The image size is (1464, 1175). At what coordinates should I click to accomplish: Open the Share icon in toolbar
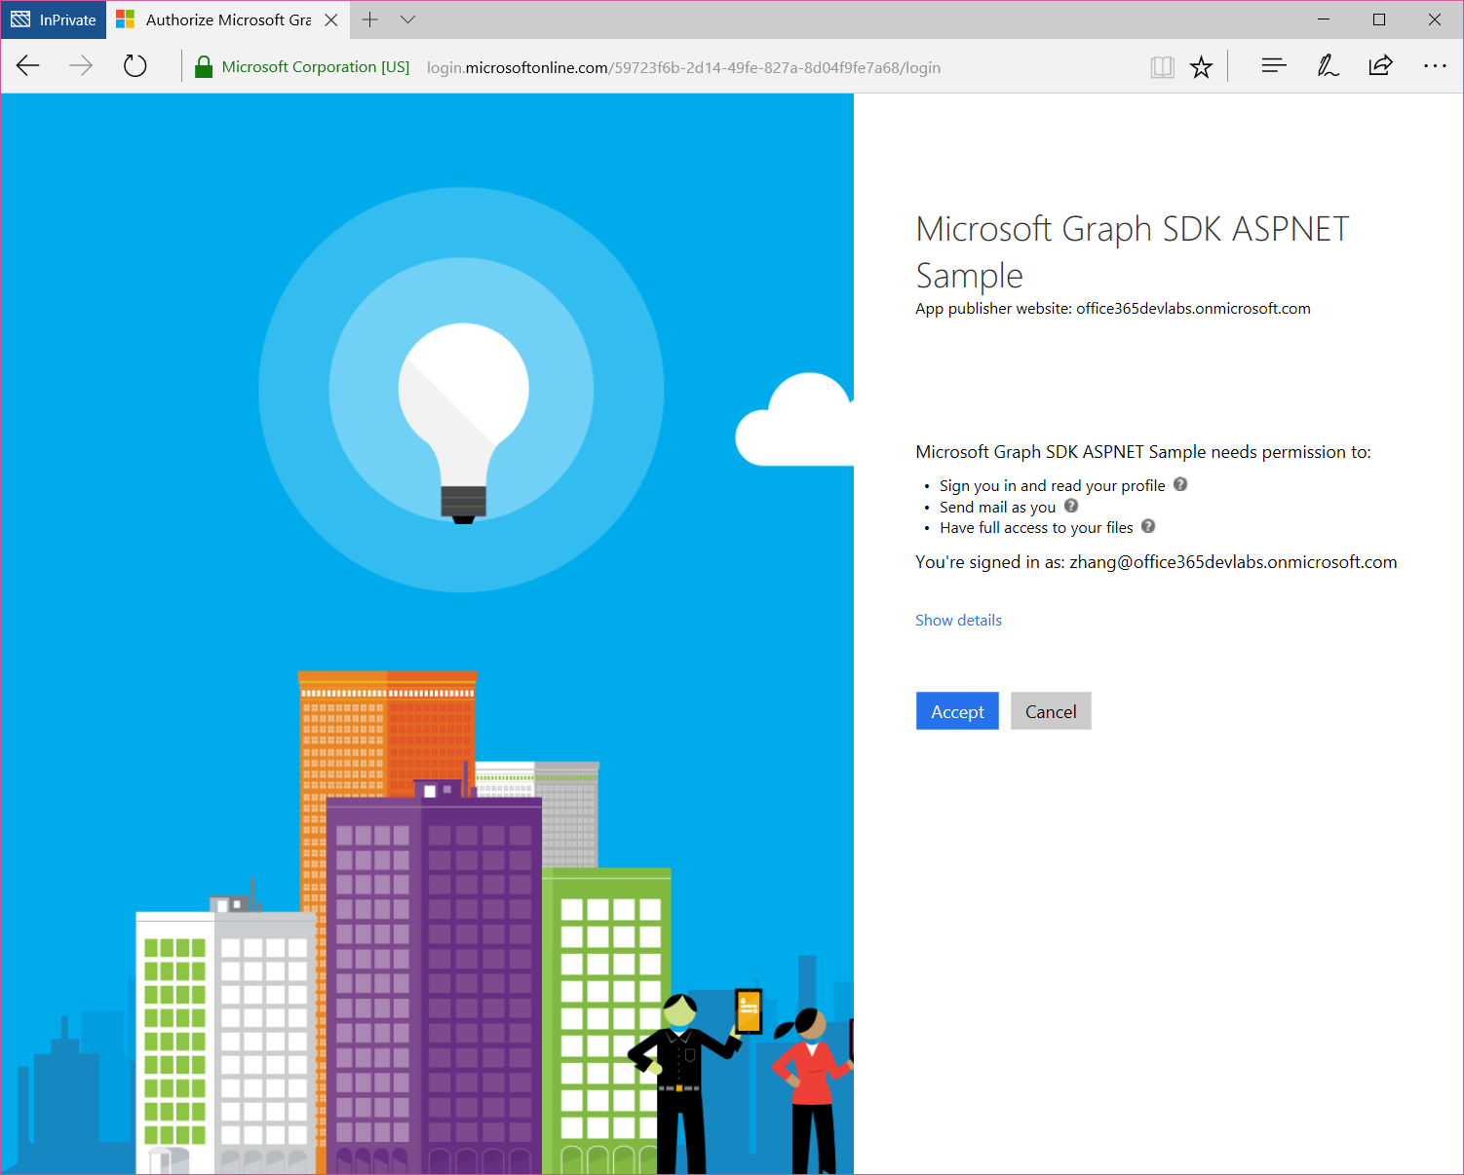coord(1380,66)
